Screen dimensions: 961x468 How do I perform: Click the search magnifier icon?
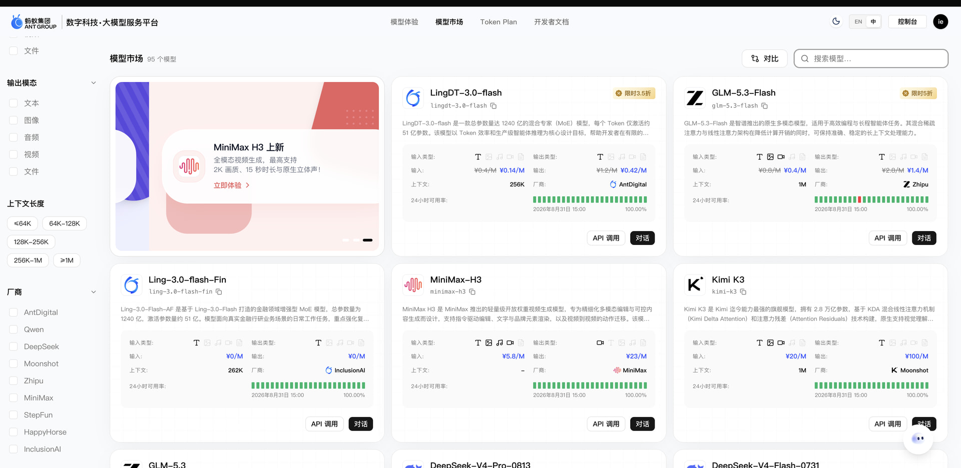(805, 58)
